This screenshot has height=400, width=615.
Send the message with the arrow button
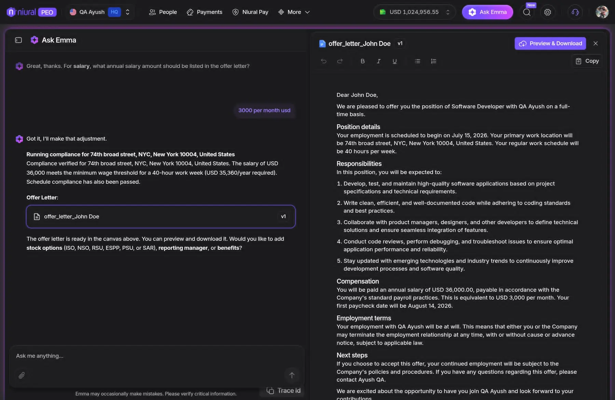[291, 375]
